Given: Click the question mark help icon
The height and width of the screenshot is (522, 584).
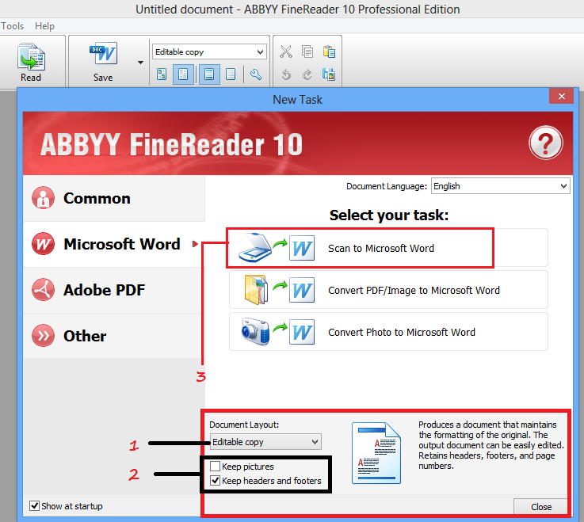Looking at the screenshot, I should tap(546, 143).
